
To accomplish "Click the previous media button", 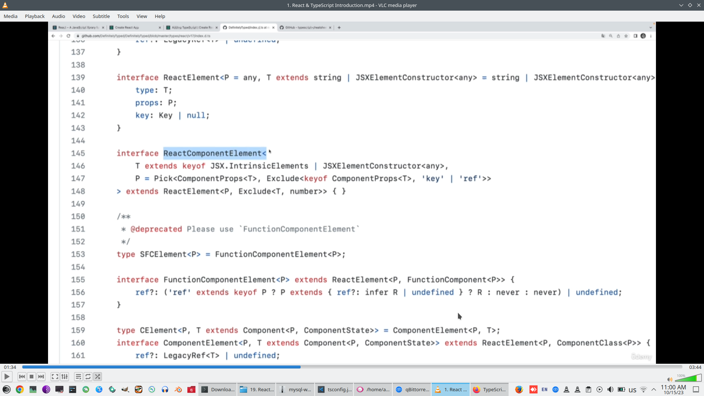I will (22, 377).
